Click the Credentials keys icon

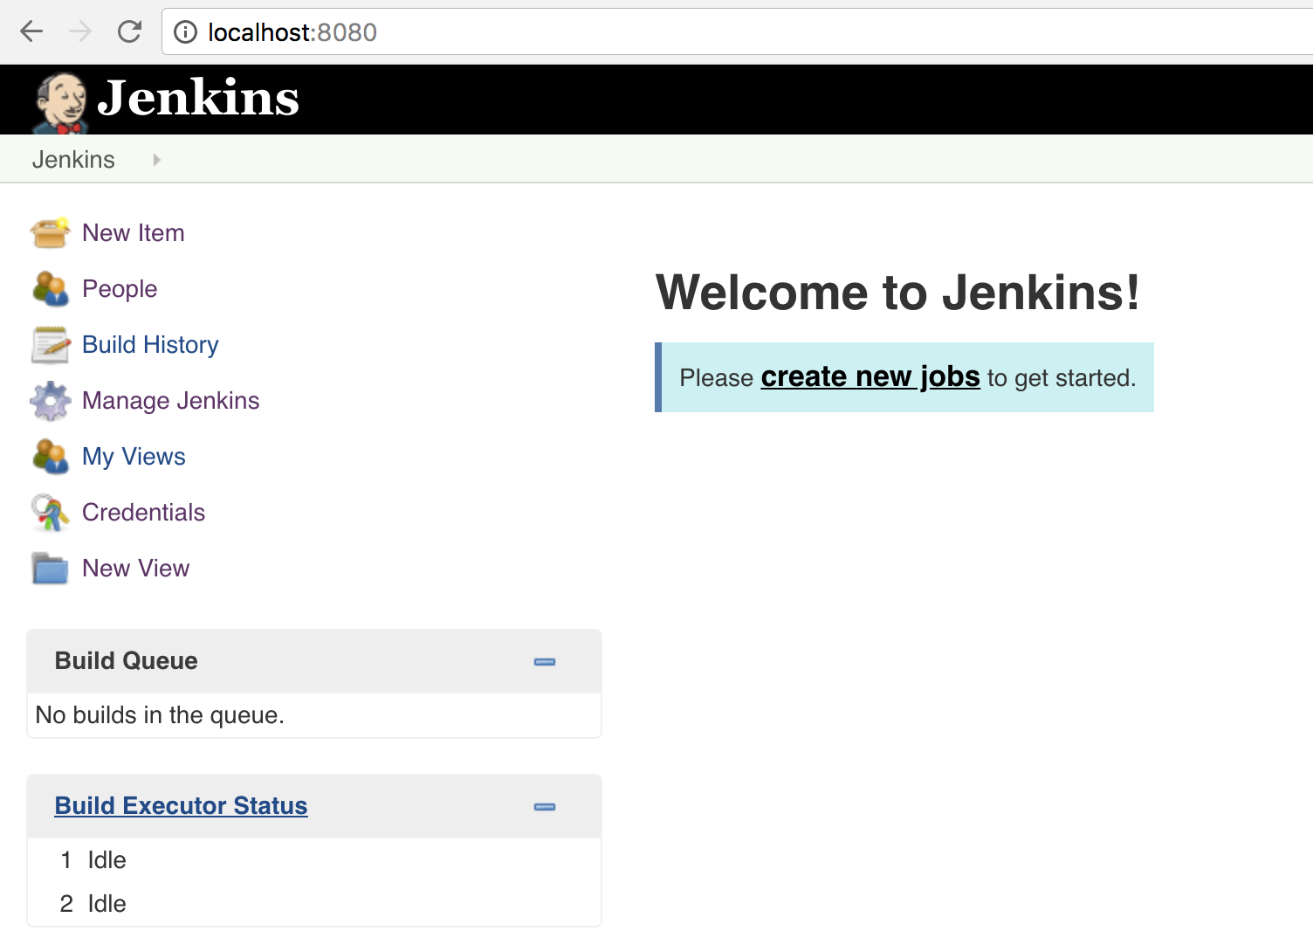tap(50, 513)
